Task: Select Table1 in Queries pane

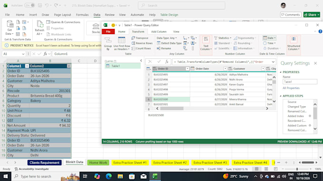Action: click(123, 66)
